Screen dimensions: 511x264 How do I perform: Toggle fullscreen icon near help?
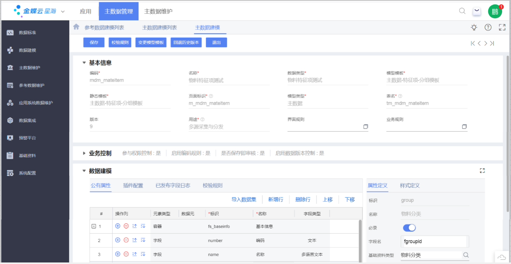502,27
